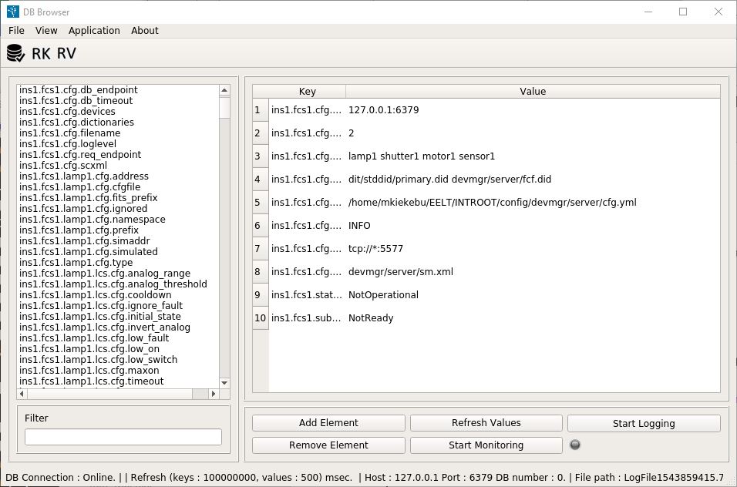
Task: Open the File menu
Action: point(16,31)
